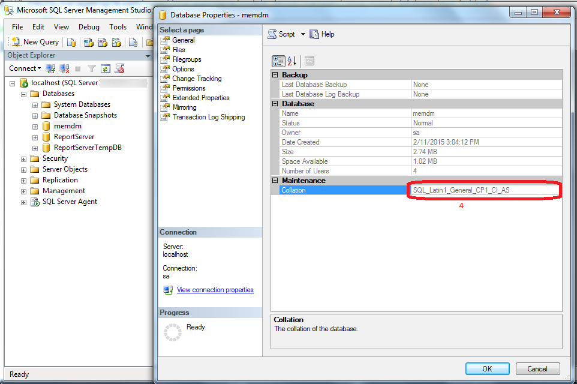Screen dimensions: 577x384
Task: Open the Connect dropdown in Object Explorer
Action: pyautogui.click(x=25, y=68)
